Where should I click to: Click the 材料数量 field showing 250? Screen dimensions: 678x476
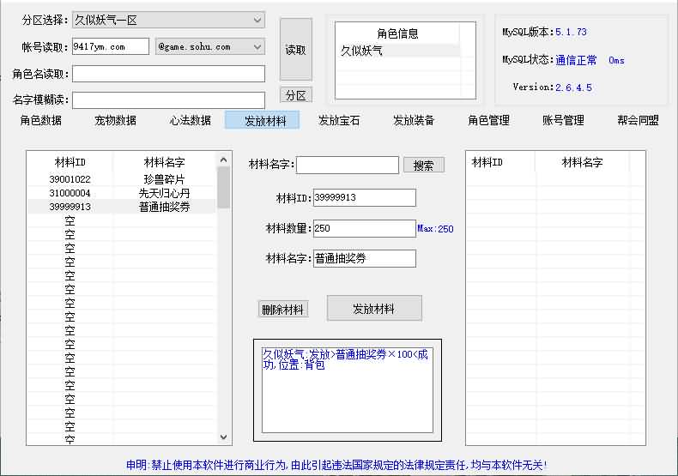point(365,228)
